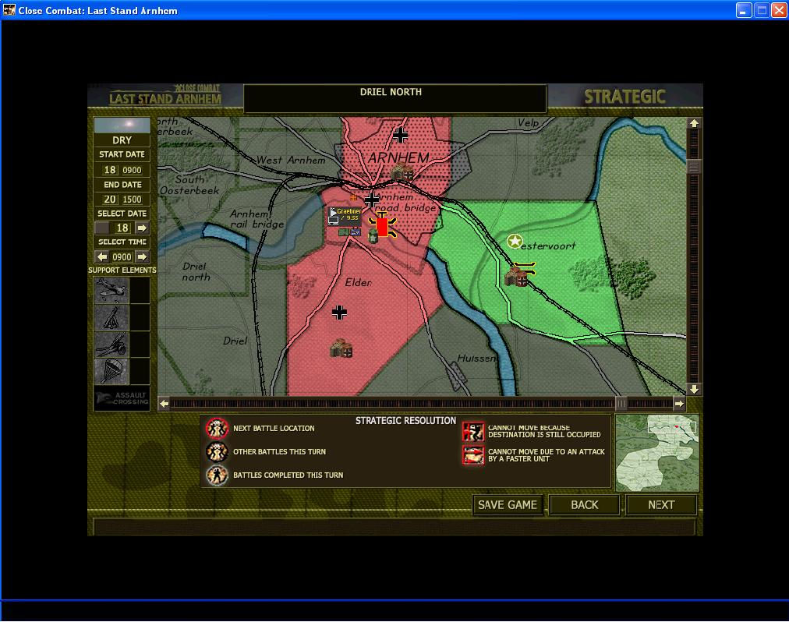Advance select date with right arrow

point(143,228)
